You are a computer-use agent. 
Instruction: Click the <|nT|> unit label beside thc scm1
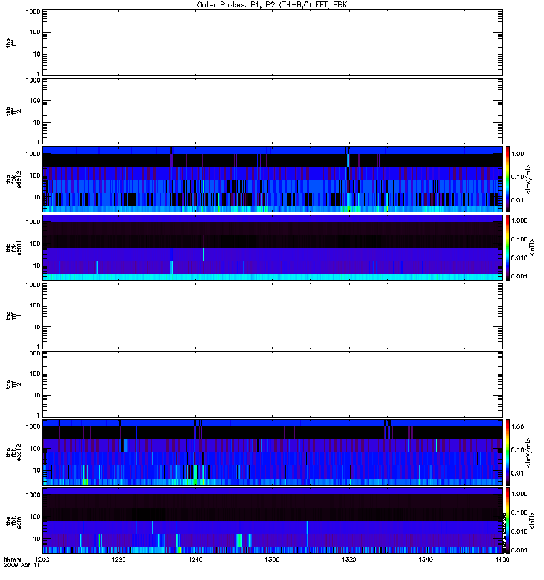[x=532, y=521]
